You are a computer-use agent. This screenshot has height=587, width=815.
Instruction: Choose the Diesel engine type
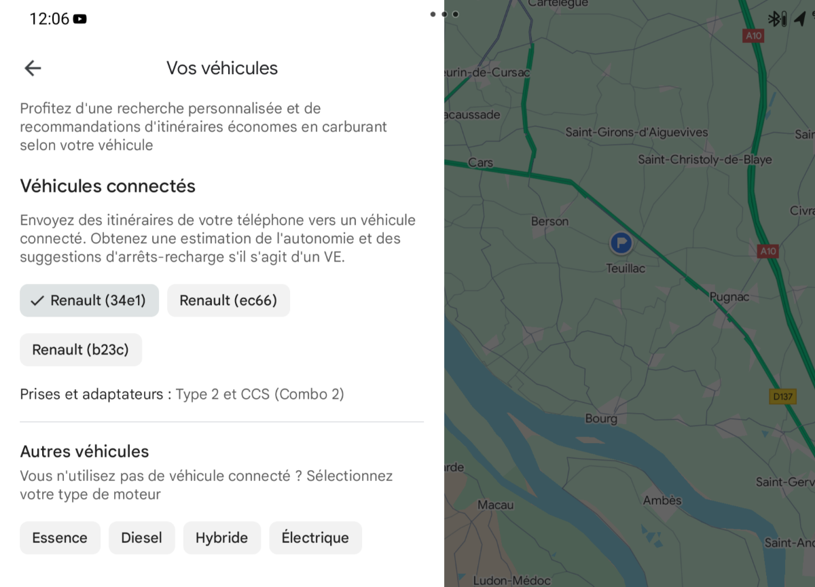[141, 538]
